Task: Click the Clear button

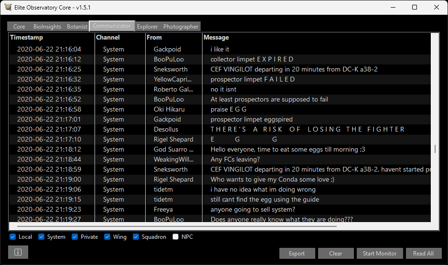Action: (x=335, y=253)
